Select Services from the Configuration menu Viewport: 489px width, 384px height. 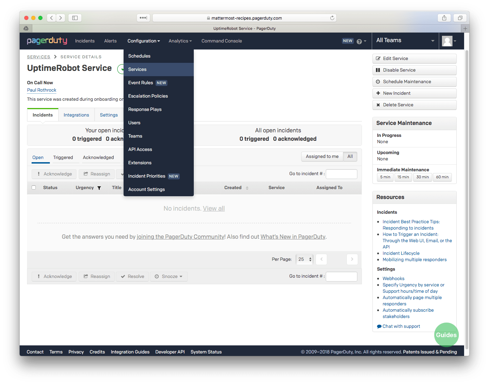click(x=137, y=69)
